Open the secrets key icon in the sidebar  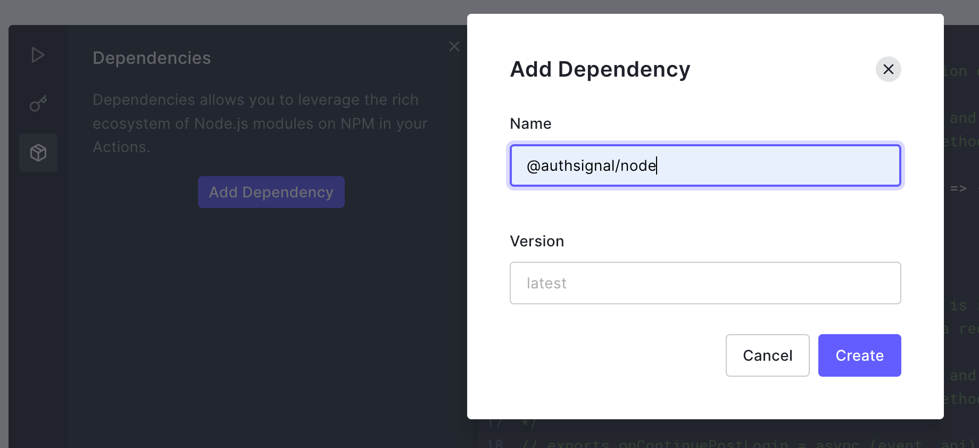point(38,104)
